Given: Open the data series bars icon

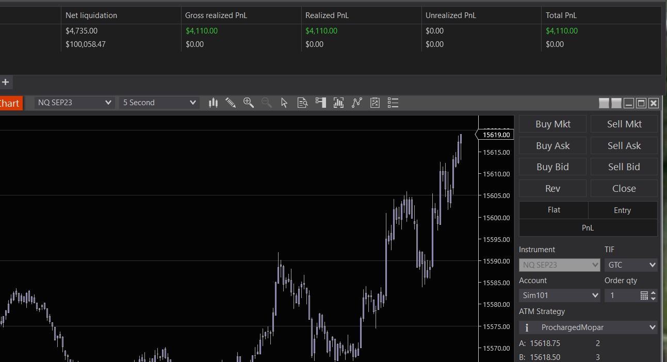Looking at the screenshot, I should [x=339, y=103].
